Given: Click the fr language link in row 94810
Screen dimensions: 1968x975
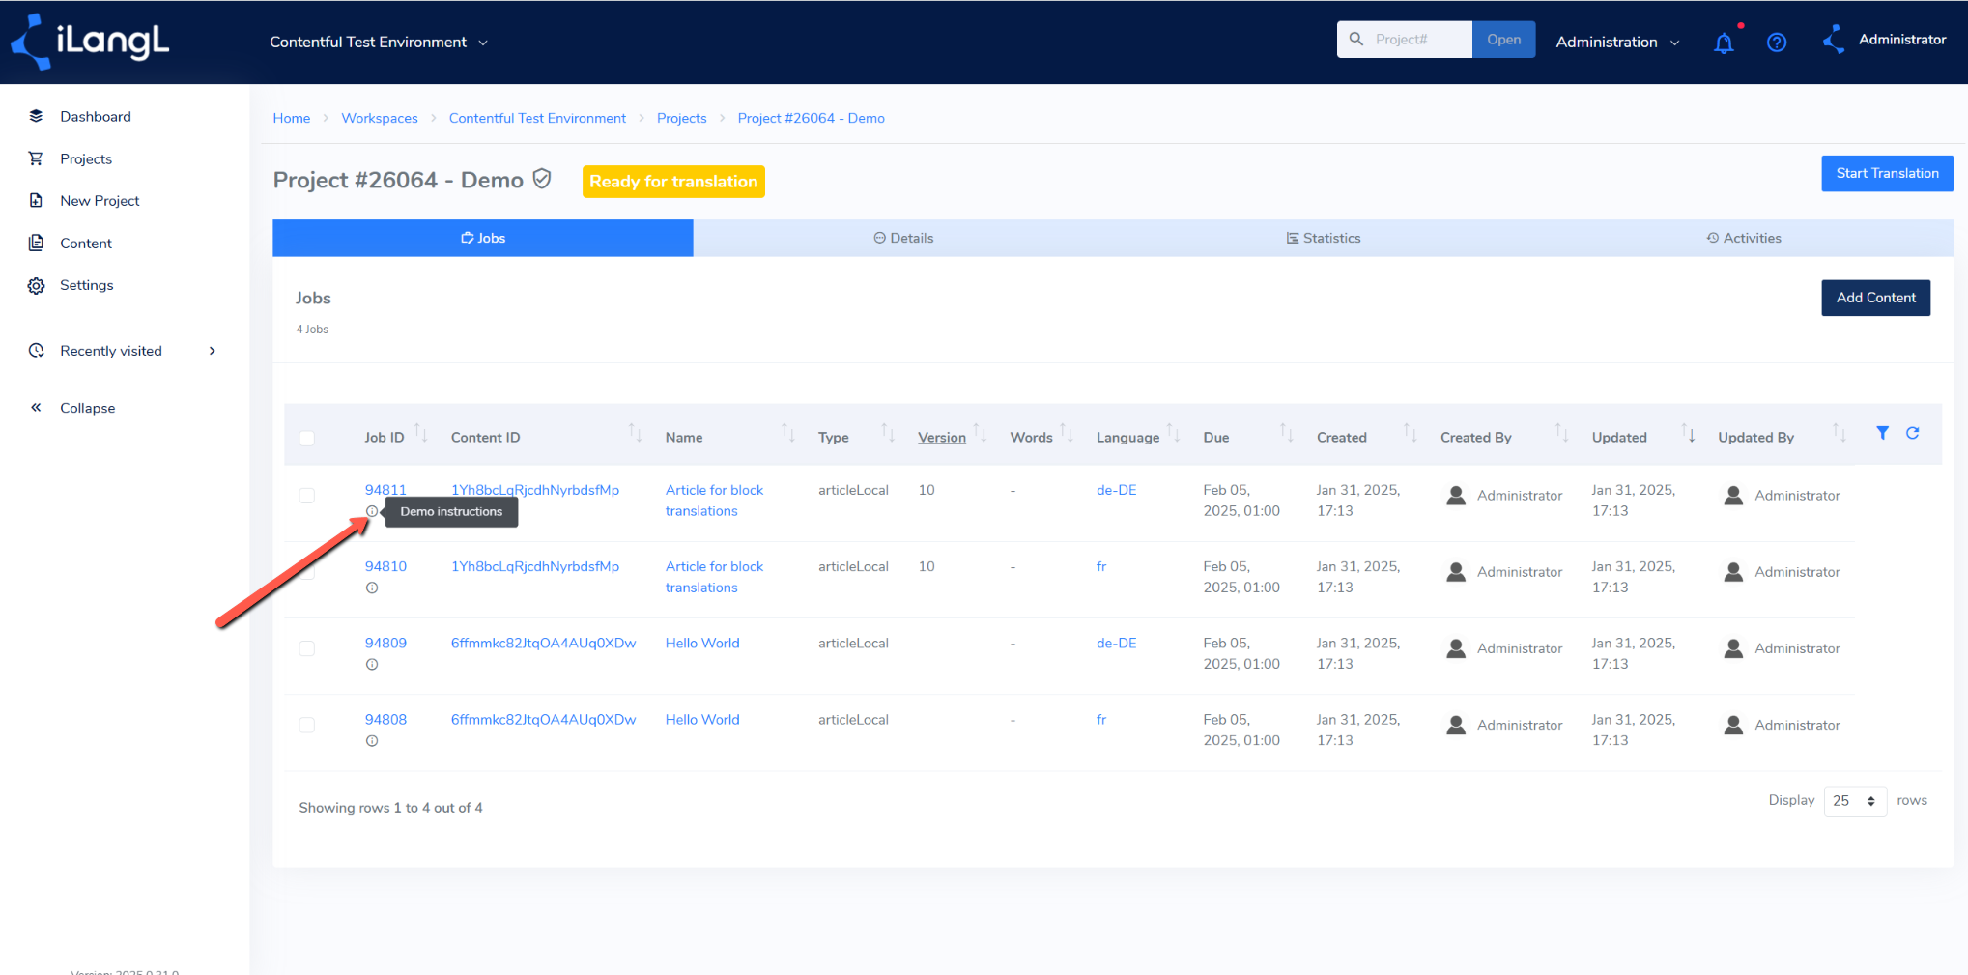Looking at the screenshot, I should point(1101,566).
